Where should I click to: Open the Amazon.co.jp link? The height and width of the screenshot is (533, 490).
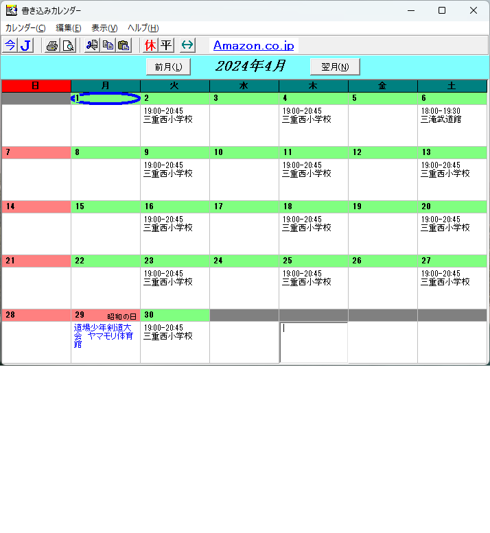click(253, 46)
